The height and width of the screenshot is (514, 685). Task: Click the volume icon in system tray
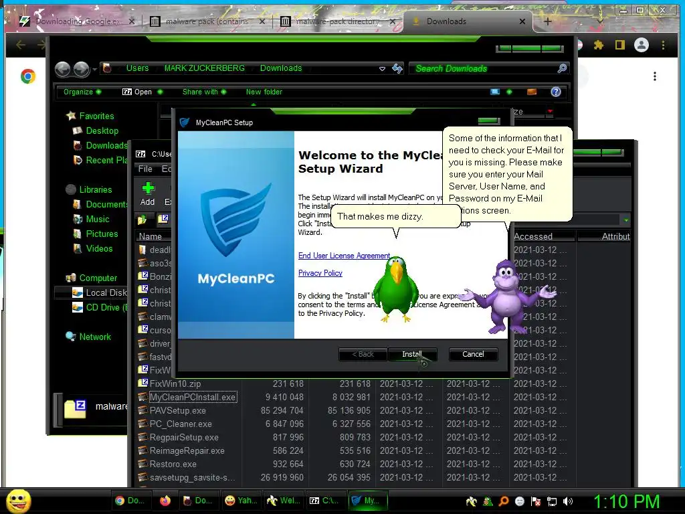[568, 501]
